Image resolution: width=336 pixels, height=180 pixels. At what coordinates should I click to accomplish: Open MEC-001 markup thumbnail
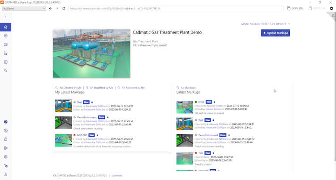click(64, 140)
